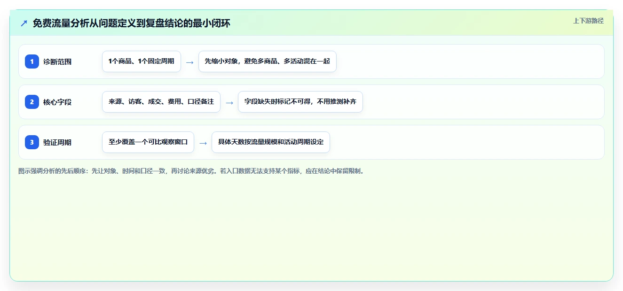The height and width of the screenshot is (291, 623).
Task: Click the trend arrow icon beside the title
Action: [24, 23]
